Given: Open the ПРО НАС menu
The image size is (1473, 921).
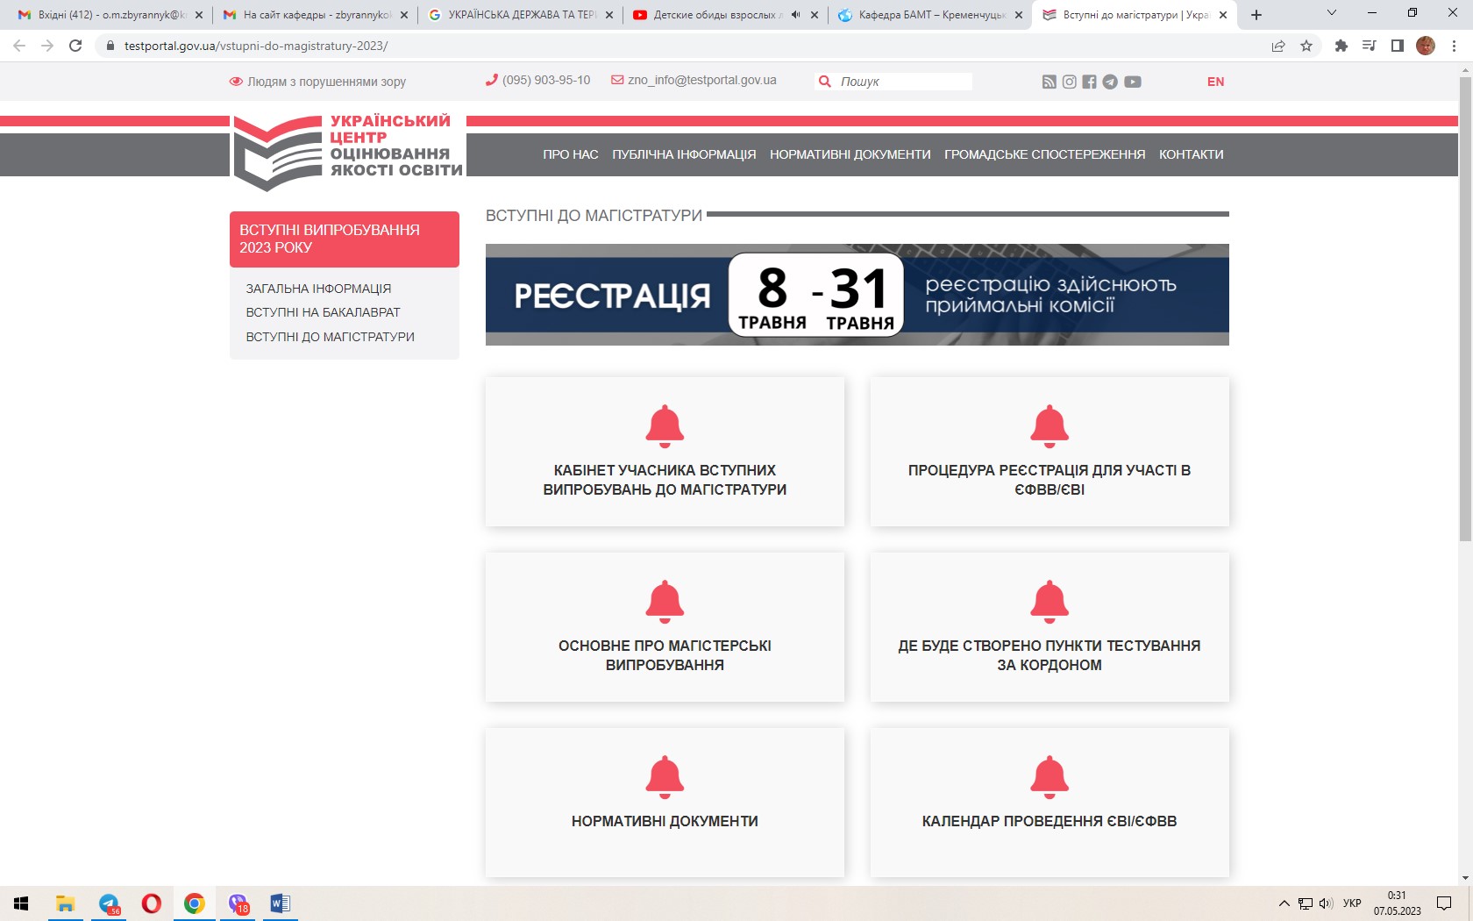Looking at the screenshot, I should point(571,154).
